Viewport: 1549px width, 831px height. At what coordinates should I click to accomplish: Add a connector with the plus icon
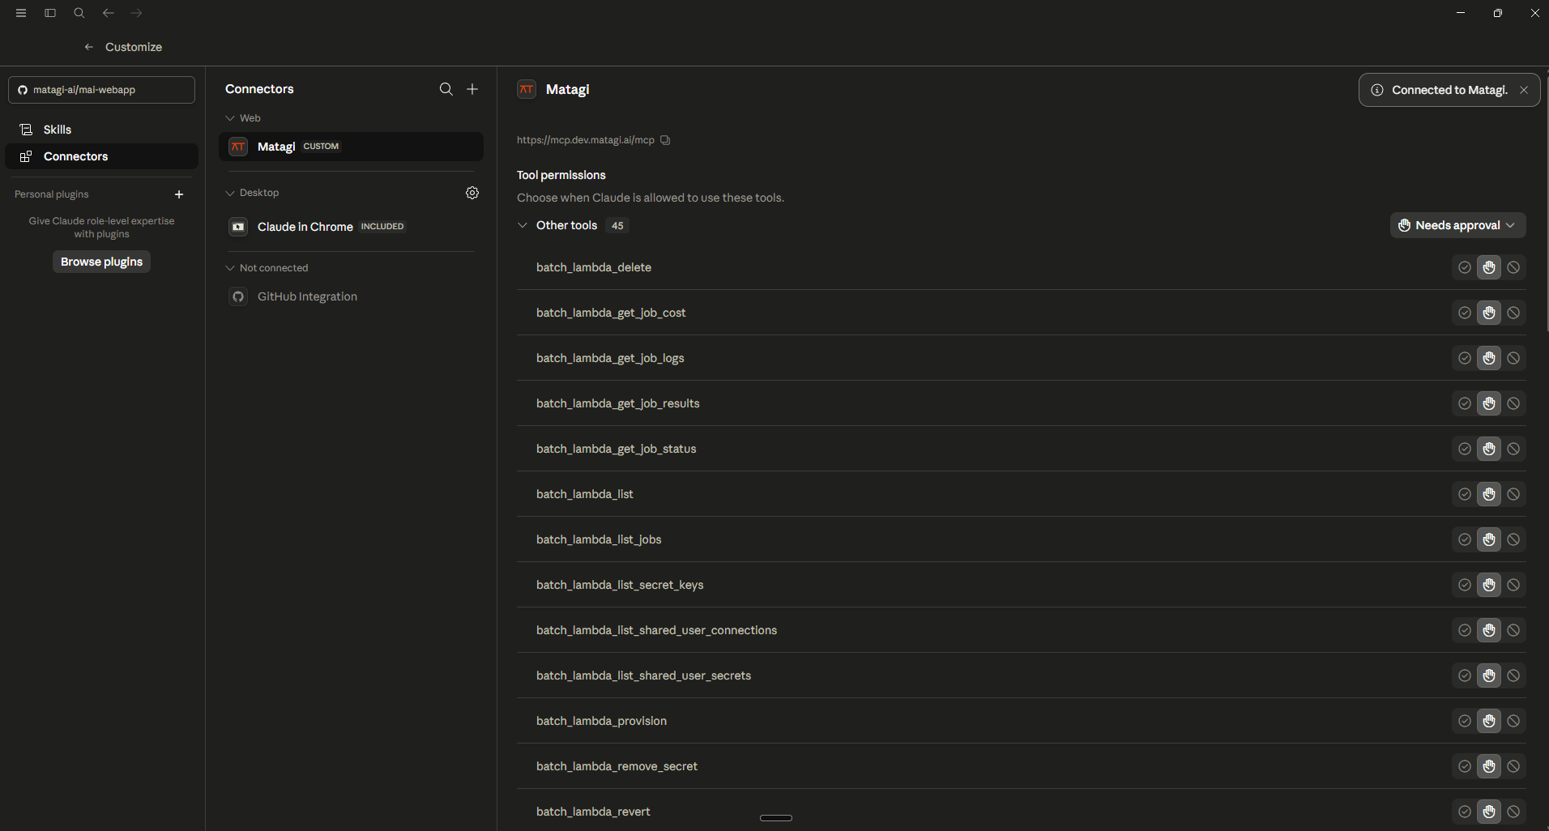point(472,89)
